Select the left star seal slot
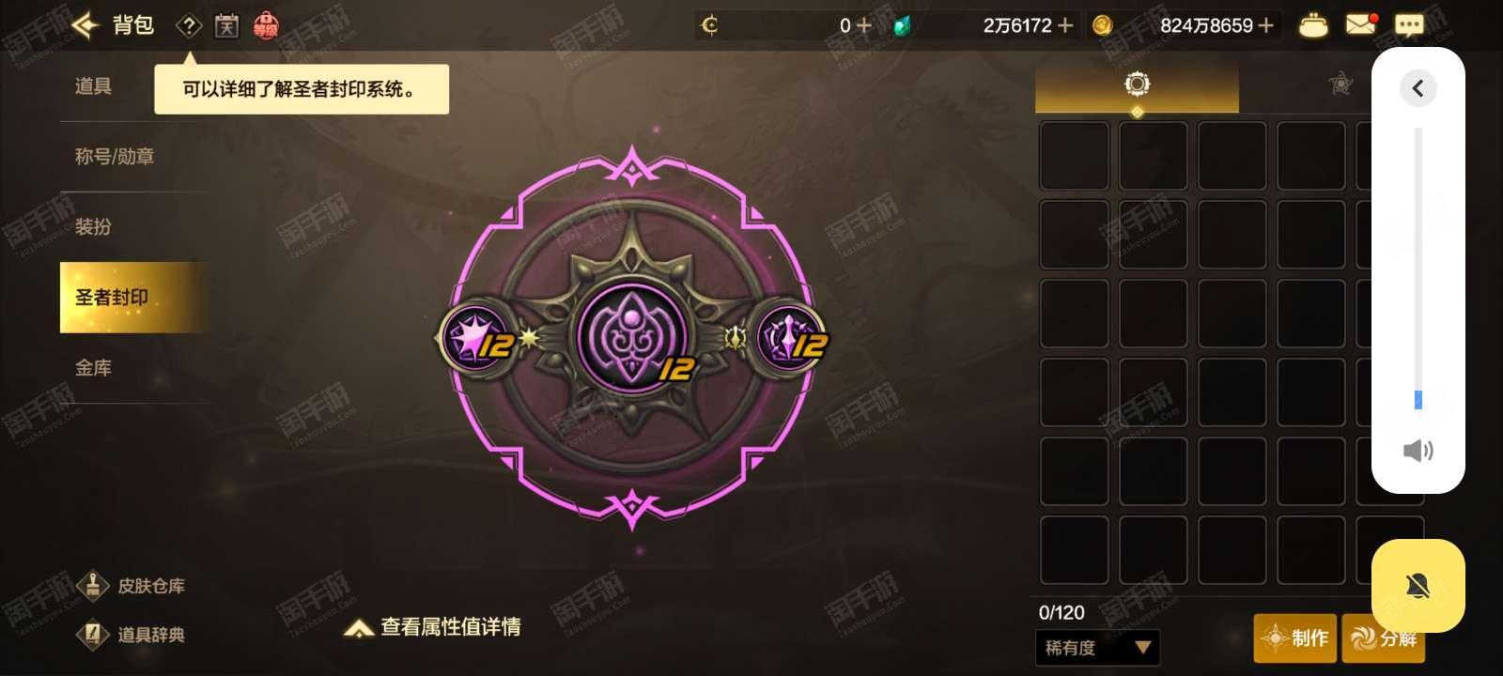Image resolution: width=1503 pixels, height=676 pixels. pyautogui.click(x=474, y=337)
